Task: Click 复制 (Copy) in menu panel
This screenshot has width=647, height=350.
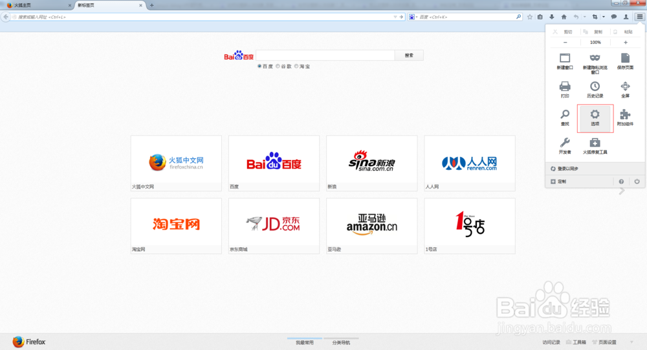Action: [x=594, y=32]
